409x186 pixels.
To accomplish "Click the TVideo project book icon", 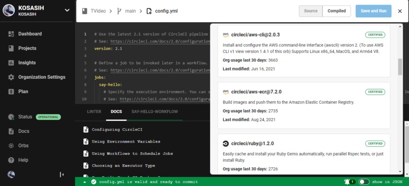I will (x=85, y=11).
